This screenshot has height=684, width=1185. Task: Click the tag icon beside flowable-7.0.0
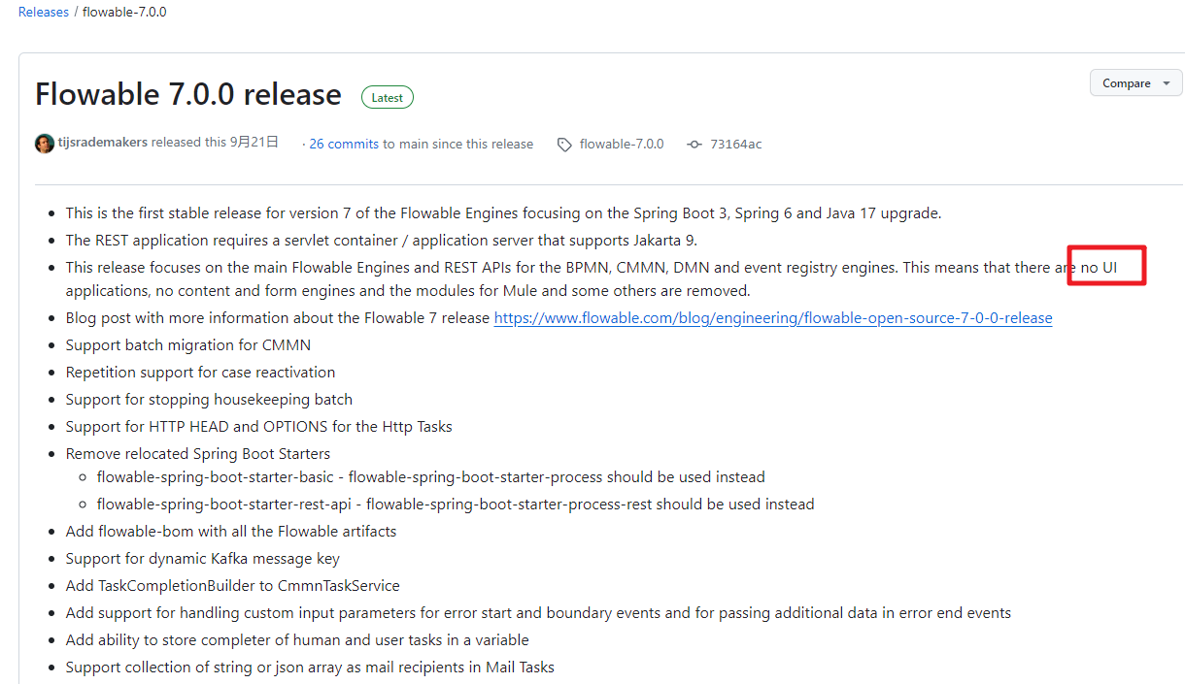click(564, 145)
